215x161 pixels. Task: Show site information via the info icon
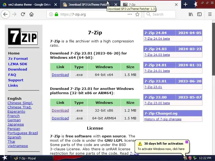point(51,14)
